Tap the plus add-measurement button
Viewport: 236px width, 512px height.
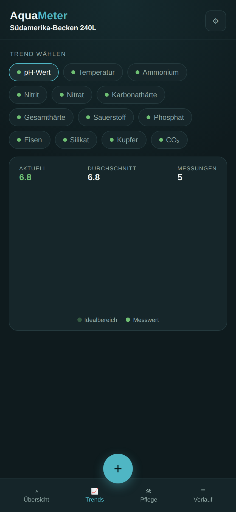pos(118,469)
